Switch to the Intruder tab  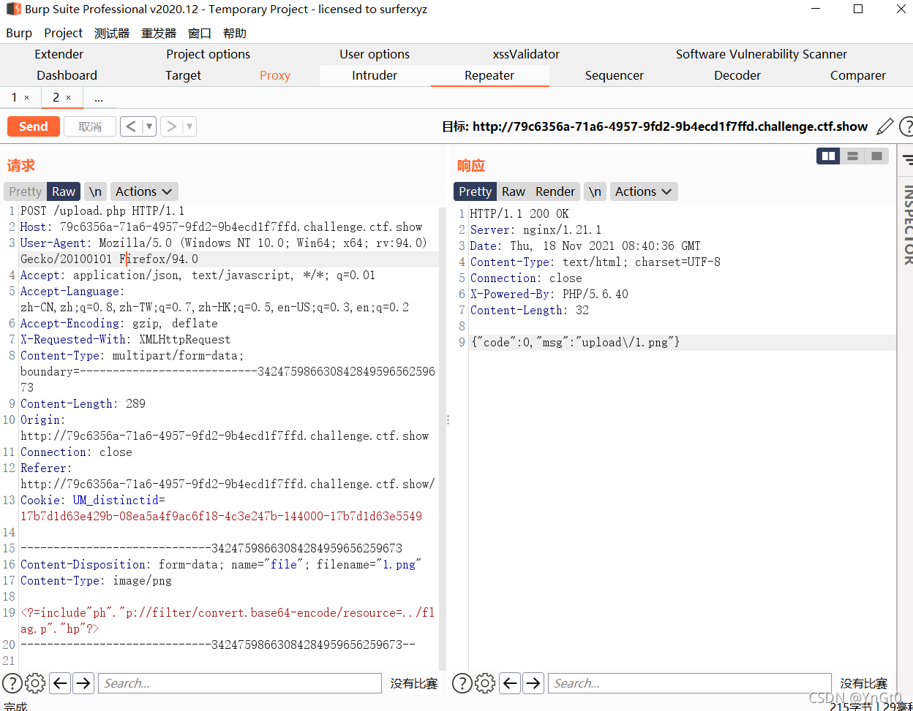(375, 75)
